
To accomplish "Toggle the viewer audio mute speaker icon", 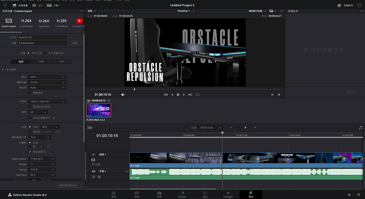I will click(123, 95).
